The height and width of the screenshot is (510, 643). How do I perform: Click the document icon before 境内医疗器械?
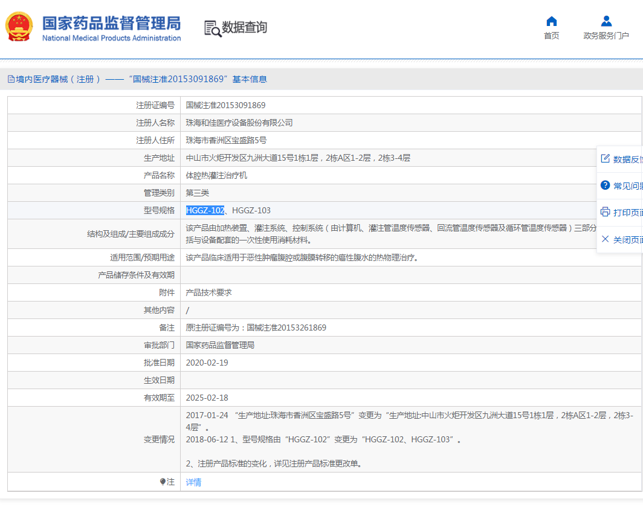tap(11, 79)
